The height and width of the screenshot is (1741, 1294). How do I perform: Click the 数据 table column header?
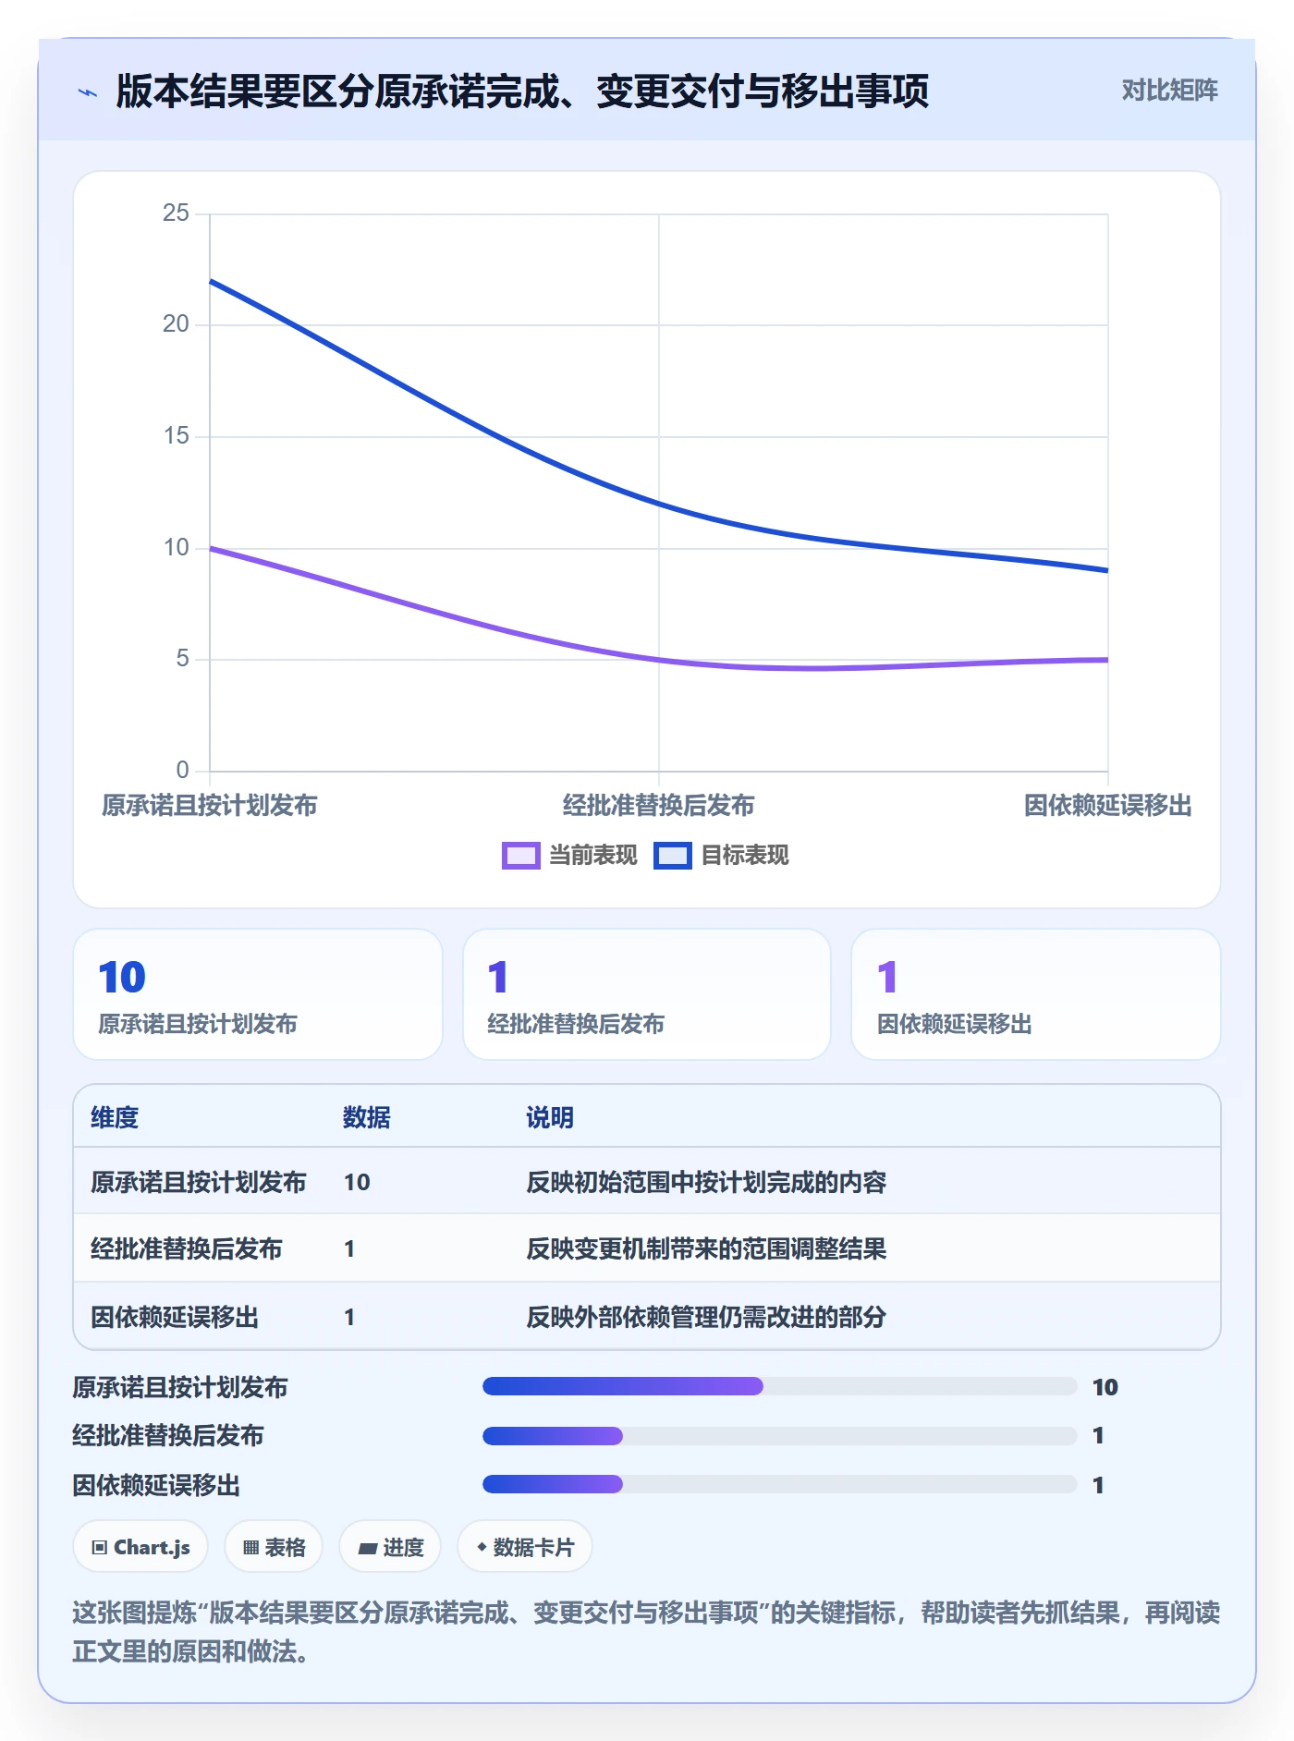point(367,1118)
